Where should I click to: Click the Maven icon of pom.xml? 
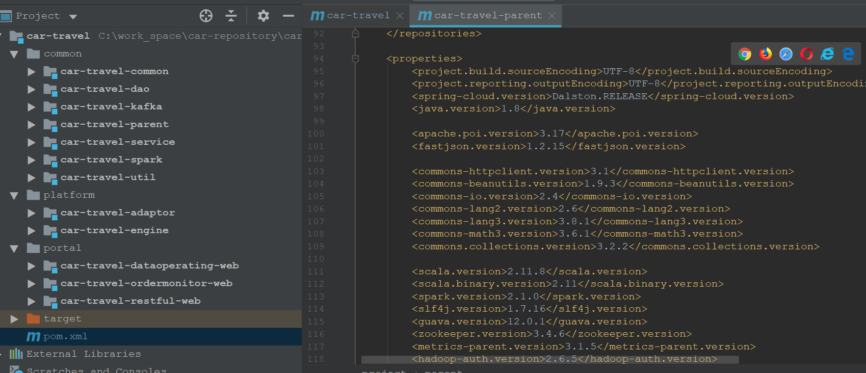33,337
